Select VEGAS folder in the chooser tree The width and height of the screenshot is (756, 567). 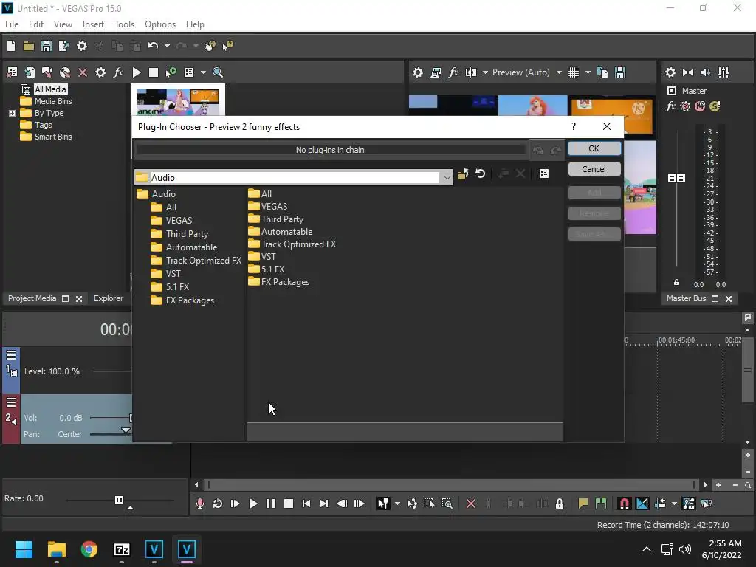pyautogui.click(x=179, y=220)
